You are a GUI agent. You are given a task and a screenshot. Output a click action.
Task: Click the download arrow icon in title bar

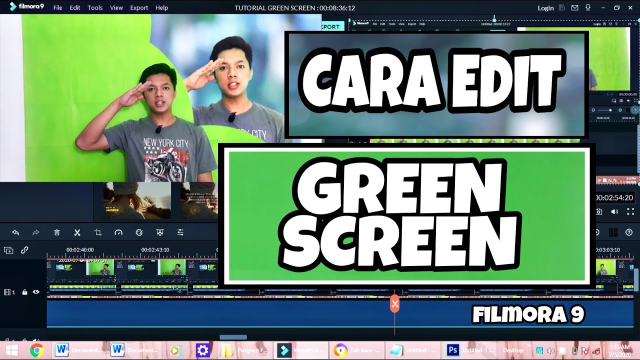pyautogui.click(x=588, y=8)
